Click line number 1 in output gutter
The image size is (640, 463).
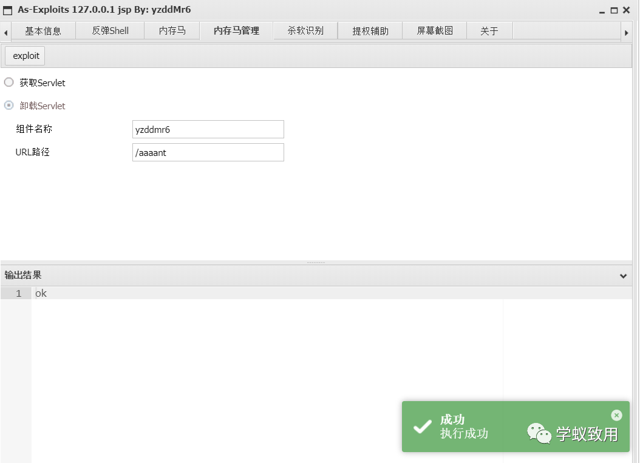point(18,293)
